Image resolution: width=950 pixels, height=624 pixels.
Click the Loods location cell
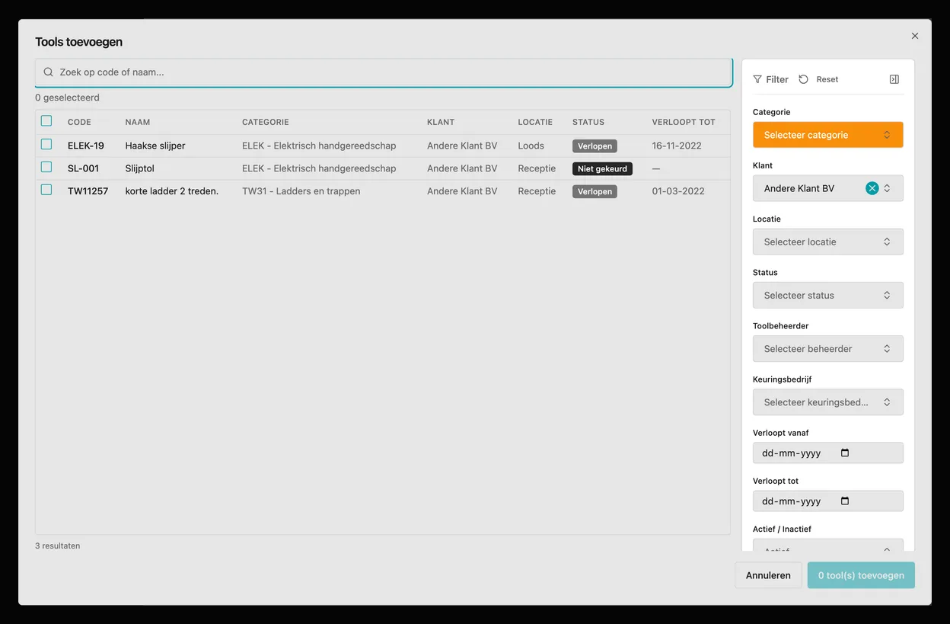coord(531,146)
